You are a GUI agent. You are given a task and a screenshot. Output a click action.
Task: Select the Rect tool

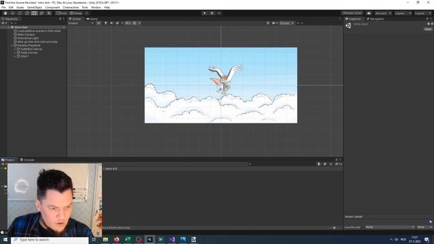pyautogui.click(x=35, y=14)
